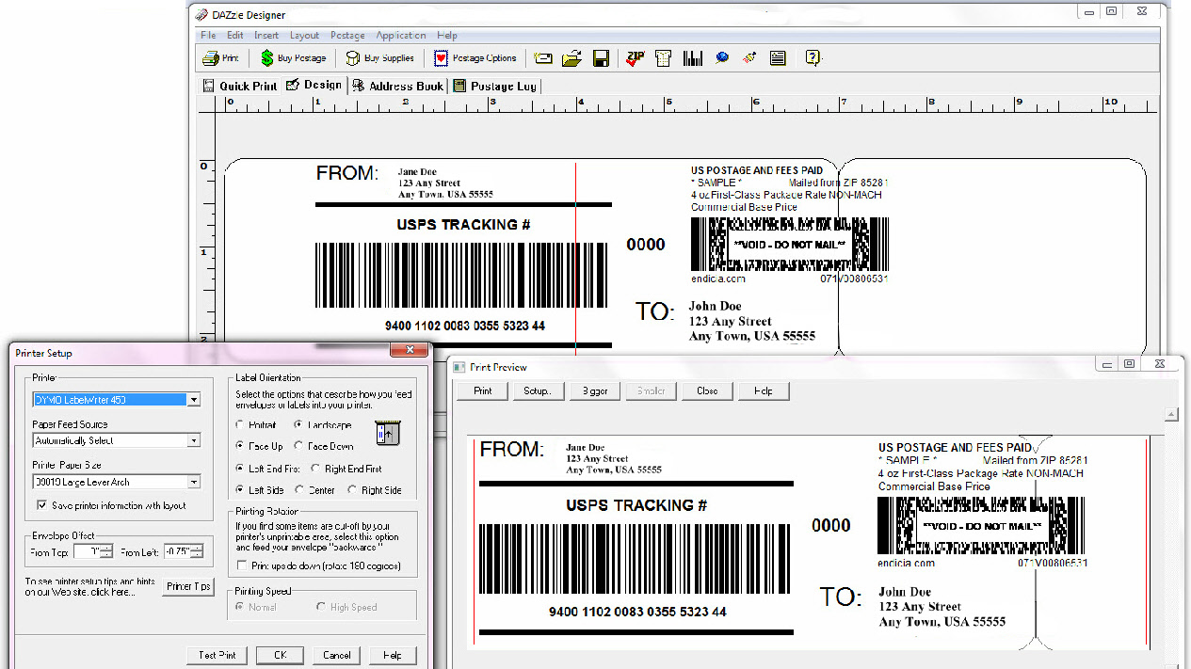Open the File menu
Image resolution: width=1191 pixels, height=669 pixels.
tap(208, 36)
